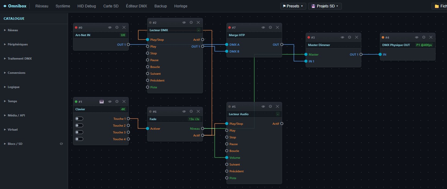Open the HID Debug page
This screenshot has height=189, width=447.
click(x=87, y=6)
